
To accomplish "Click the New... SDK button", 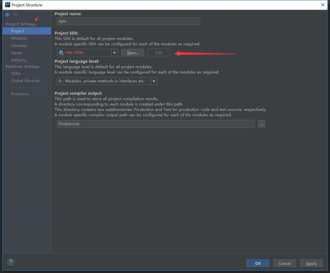I will [x=133, y=53].
